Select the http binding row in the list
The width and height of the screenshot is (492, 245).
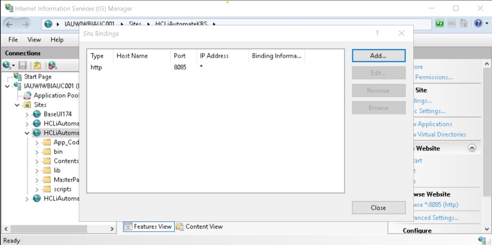point(215,67)
